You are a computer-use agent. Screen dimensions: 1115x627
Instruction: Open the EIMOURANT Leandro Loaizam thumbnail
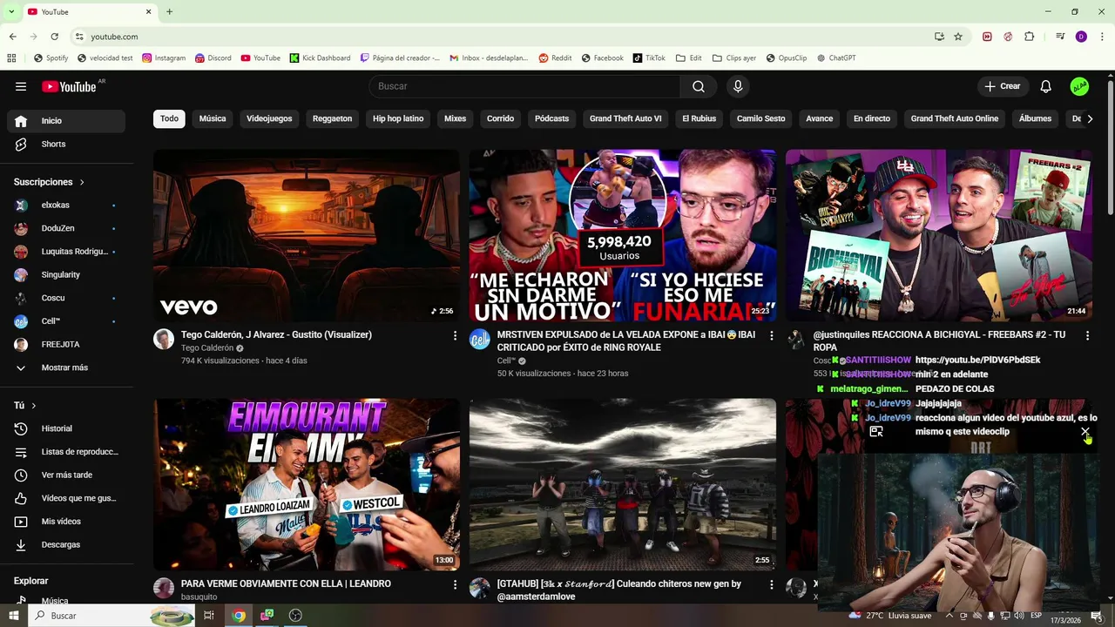(307, 484)
